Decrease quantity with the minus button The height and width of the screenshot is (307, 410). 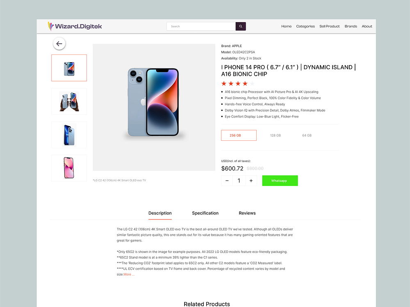click(227, 180)
